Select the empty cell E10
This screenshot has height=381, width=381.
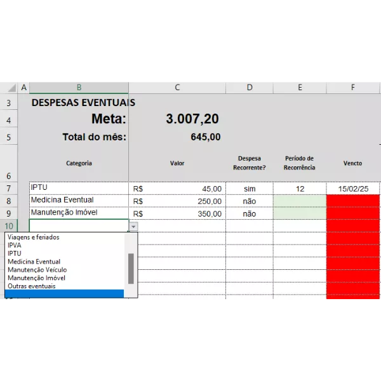[x=300, y=225]
